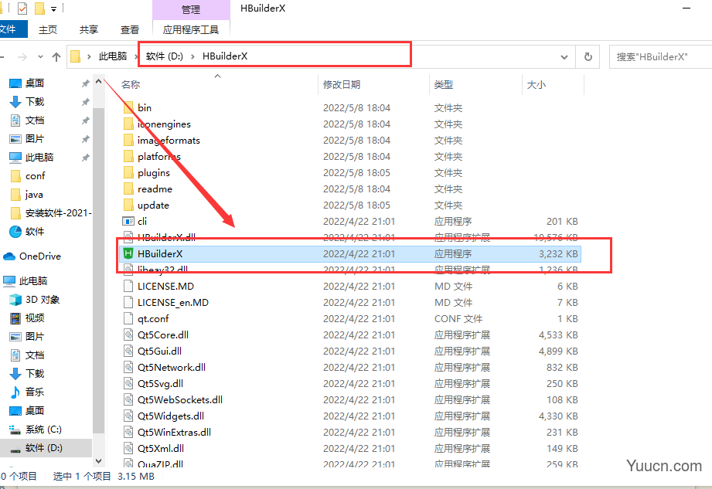The width and height of the screenshot is (712, 489).
Task: Open address bar history dropdown
Action: click(564, 57)
